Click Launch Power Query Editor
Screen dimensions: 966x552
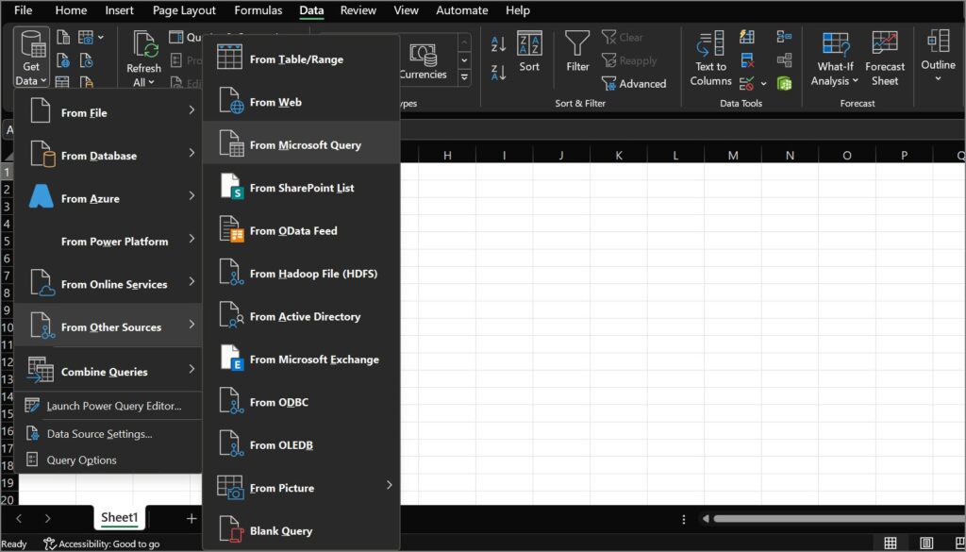tap(108, 406)
